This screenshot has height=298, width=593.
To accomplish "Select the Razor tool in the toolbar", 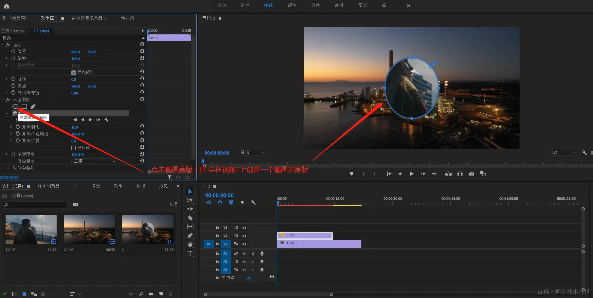I will pyautogui.click(x=190, y=218).
